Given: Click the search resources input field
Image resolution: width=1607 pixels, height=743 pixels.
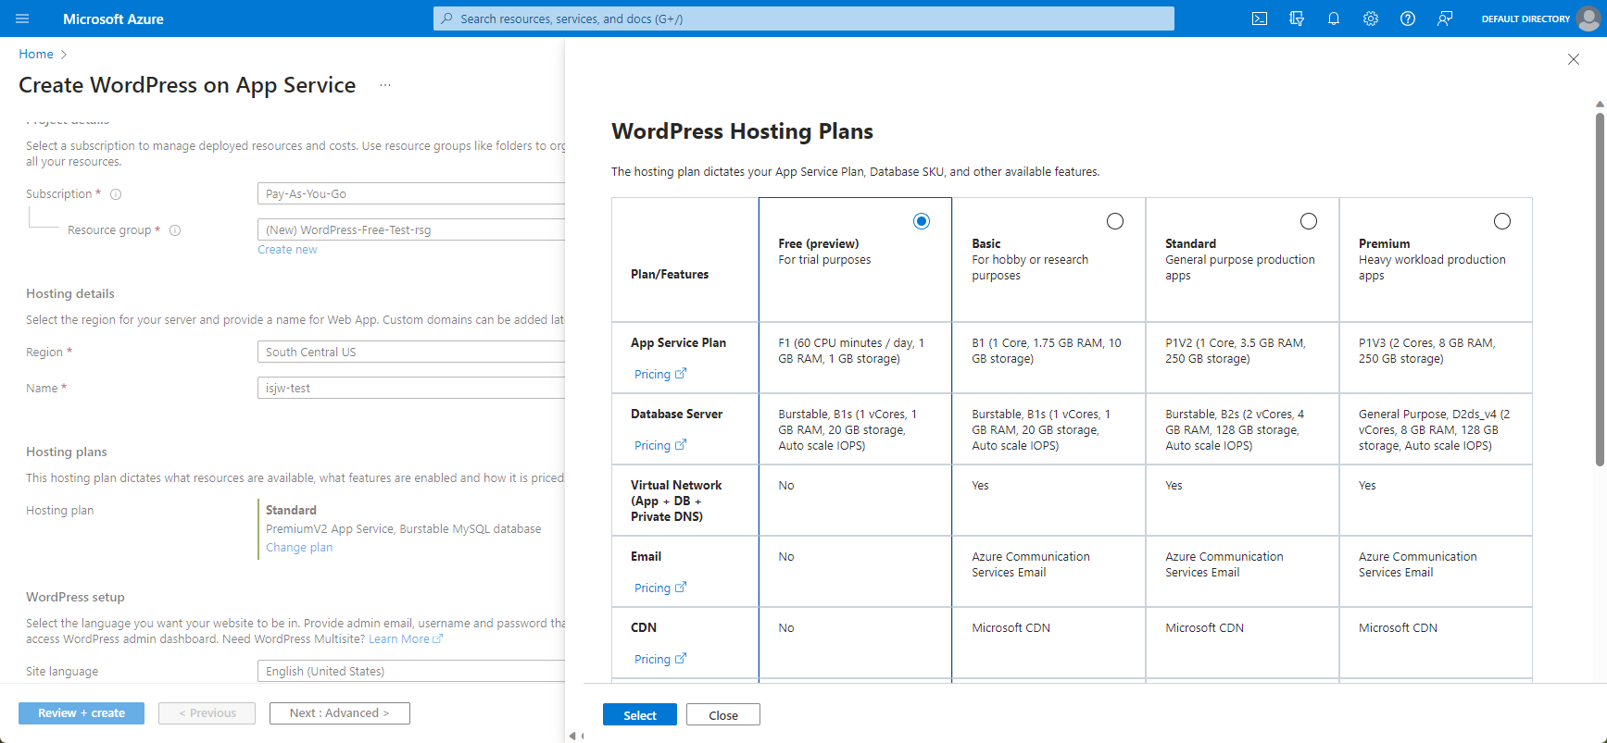Looking at the screenshot, I should (804, 19).
